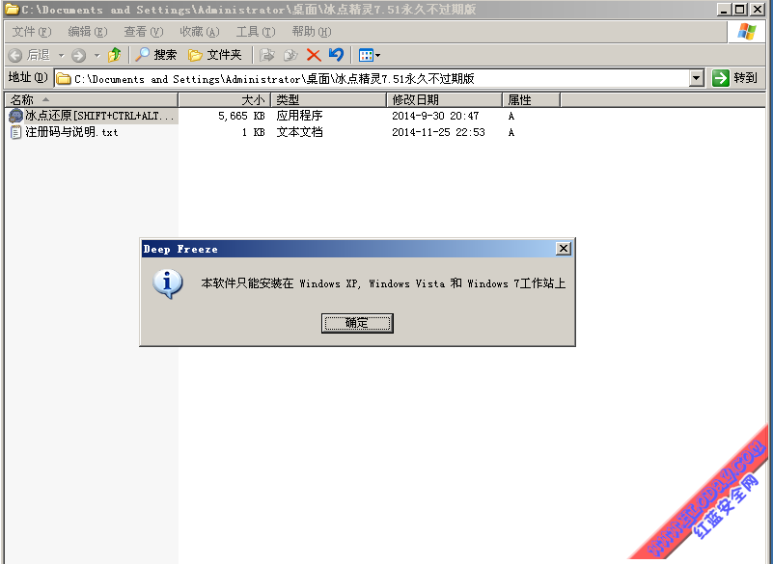The image size is (773, 564).
Task: Sort by the 名称 column header
Action: [92, 100]
